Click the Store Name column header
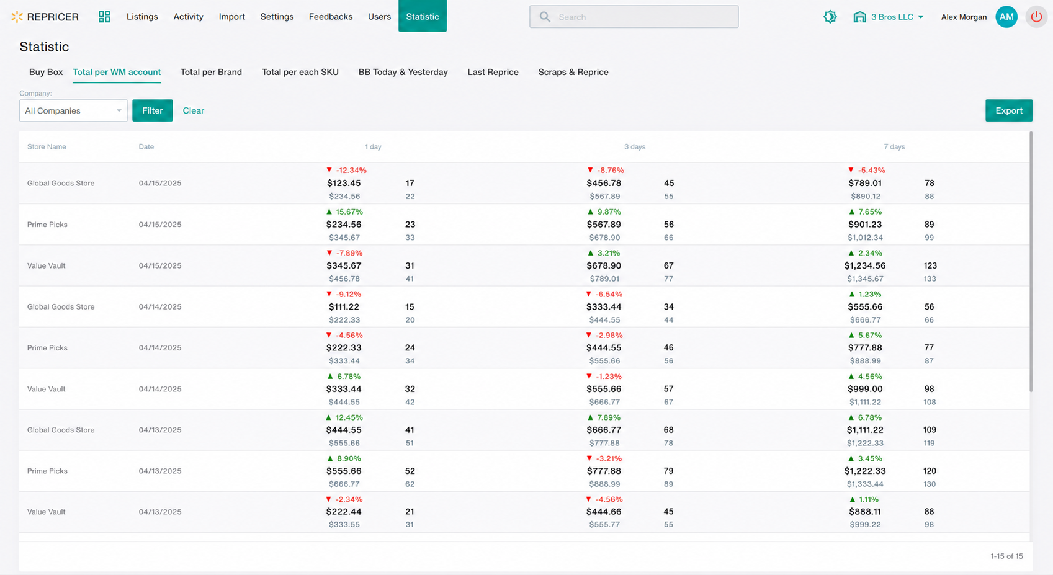Image resolution: width=1053 pixels, height=575 pixels. coord(47,147)
